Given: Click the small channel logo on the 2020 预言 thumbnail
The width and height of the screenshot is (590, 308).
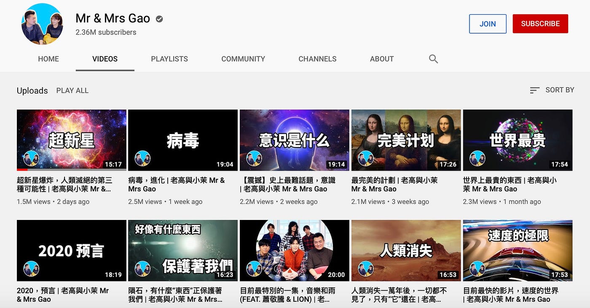Looking at the screenshot, I should click(31, 269).
